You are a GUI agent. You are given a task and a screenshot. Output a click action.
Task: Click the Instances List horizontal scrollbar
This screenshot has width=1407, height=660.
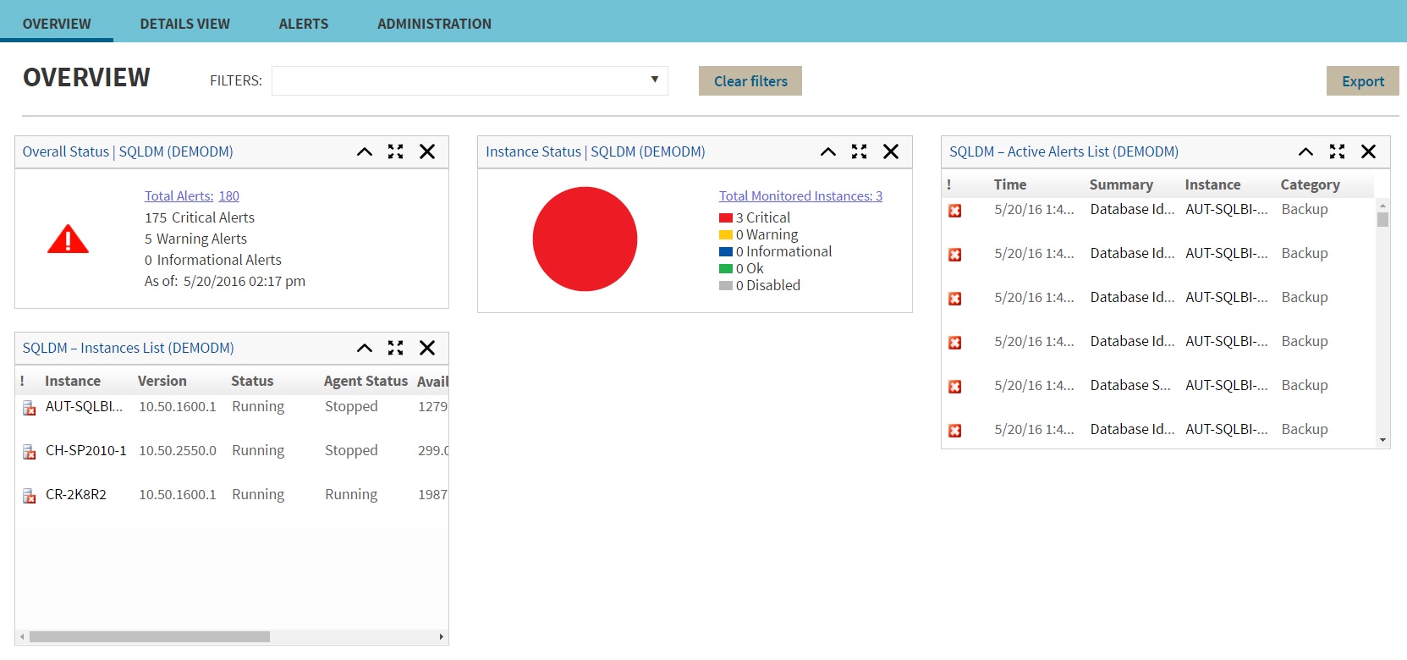150,636
